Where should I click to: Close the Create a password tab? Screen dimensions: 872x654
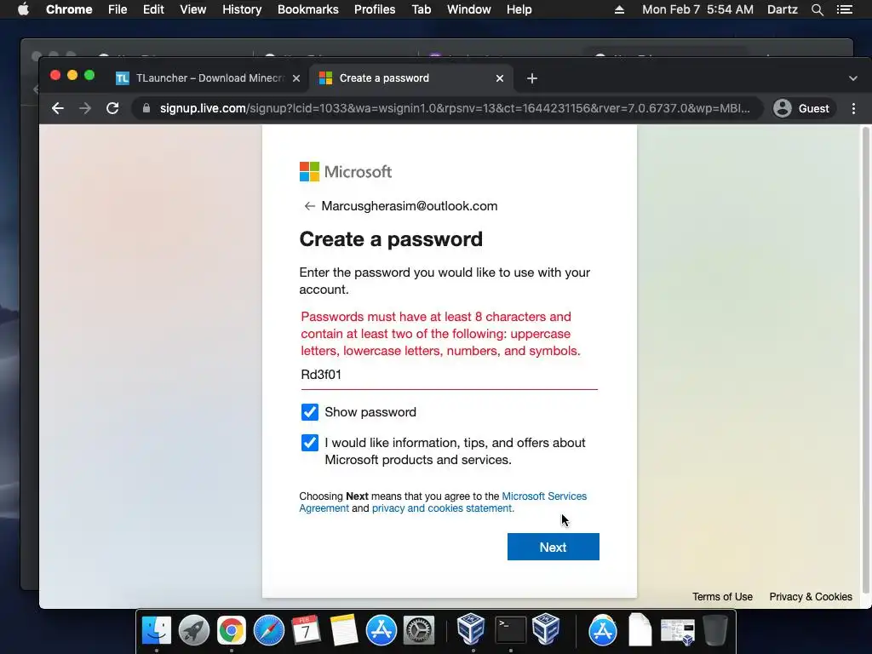point(499,78)
